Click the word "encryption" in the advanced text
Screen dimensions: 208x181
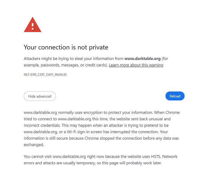(91, 113)
